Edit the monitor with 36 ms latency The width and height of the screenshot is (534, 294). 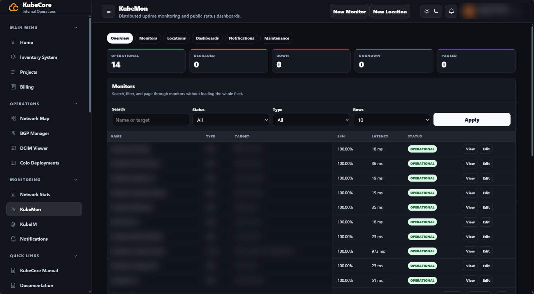pyautogui.click(x=486, y=164)
